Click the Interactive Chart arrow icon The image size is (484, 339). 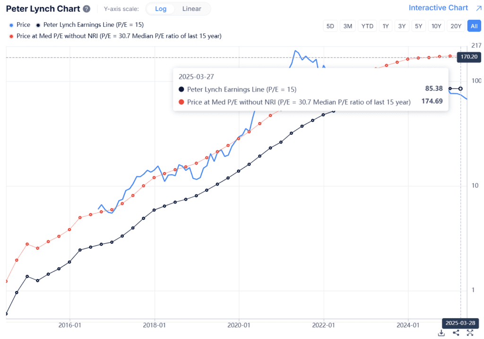click(478, 8)
